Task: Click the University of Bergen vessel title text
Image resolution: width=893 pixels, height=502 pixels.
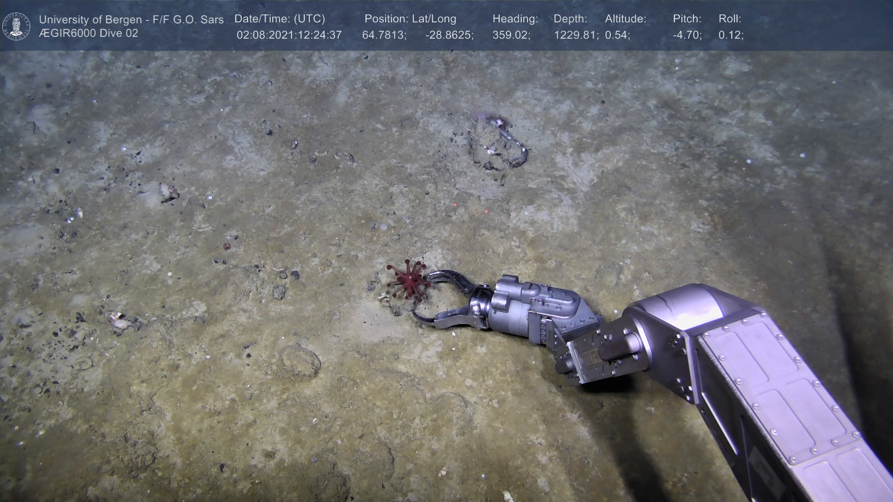Action: click(x=131, y=20)
